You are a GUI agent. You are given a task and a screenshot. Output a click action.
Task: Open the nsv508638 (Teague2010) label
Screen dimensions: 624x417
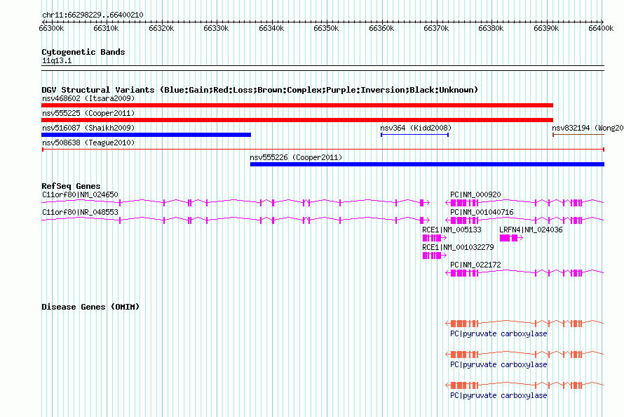[88, 143]
